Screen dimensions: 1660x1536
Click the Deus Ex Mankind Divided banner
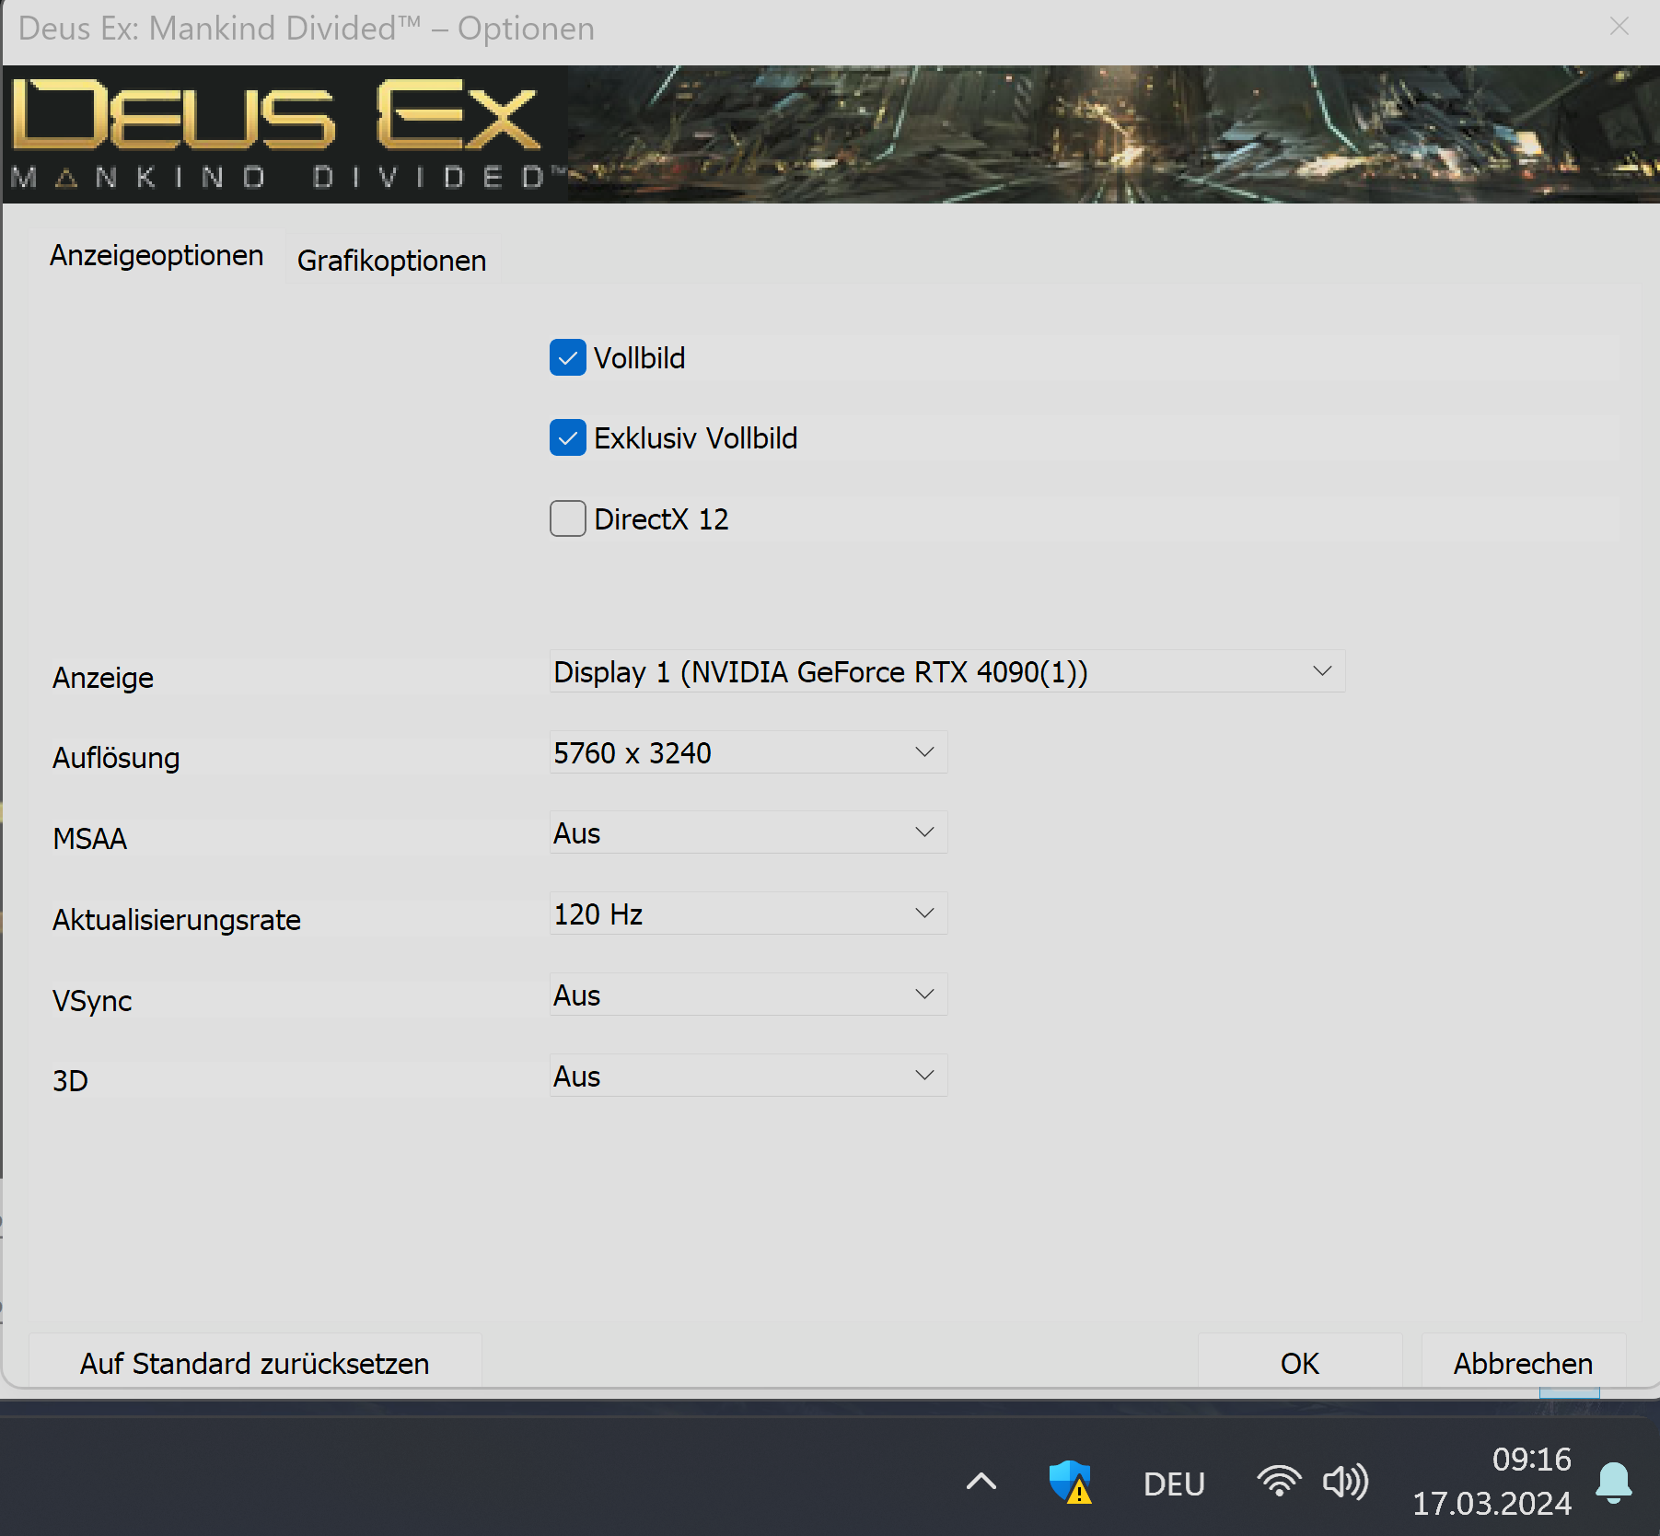pyautogui.click(x=830, y=134)
